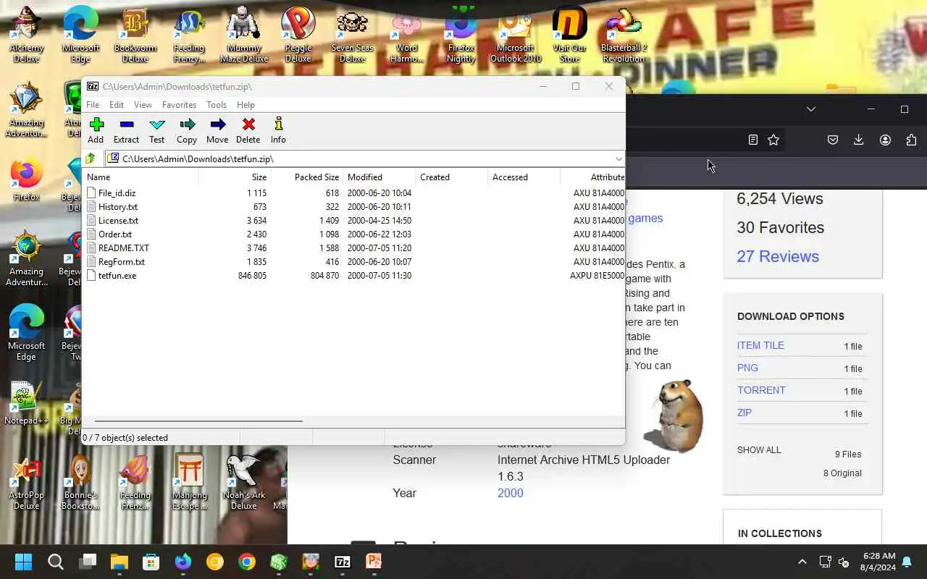Expand the Firefox tab list chevron
927x579 pixels.
tap(811, 109)
